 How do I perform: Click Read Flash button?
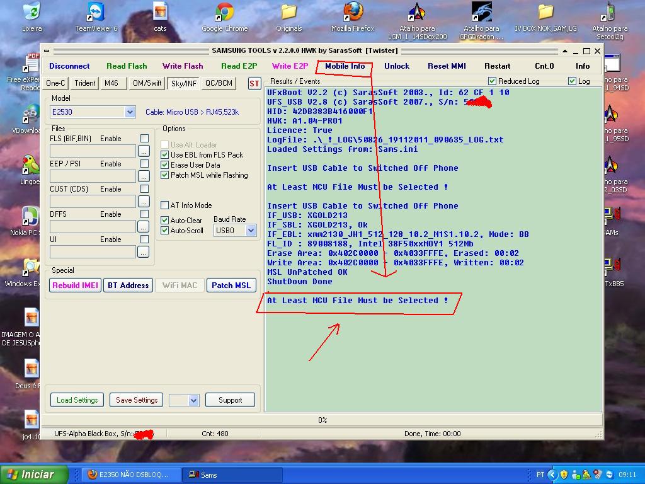[127, 66]
